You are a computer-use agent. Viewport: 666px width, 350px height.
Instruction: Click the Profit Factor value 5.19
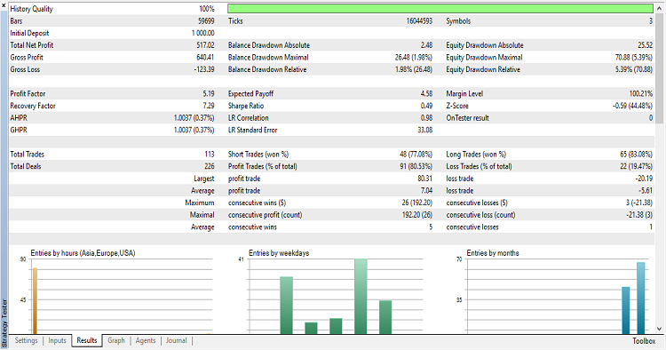(209, 93)
